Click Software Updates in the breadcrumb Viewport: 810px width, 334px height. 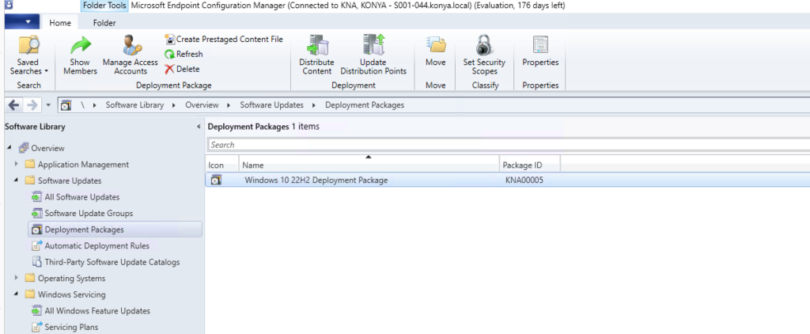tap(272, 105)
